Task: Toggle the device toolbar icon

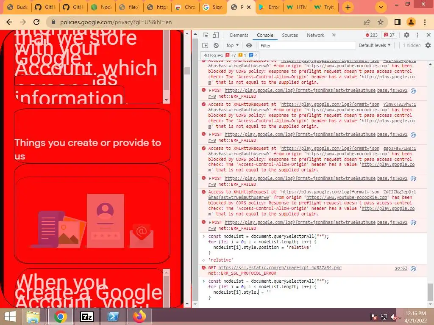Action: (x=216, y=35)
